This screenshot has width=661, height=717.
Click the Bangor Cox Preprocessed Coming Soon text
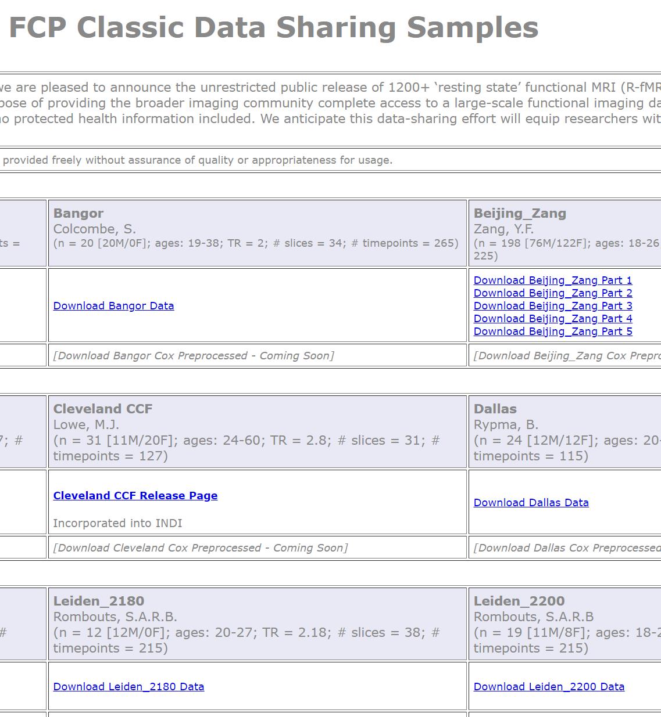click(194, 356)
